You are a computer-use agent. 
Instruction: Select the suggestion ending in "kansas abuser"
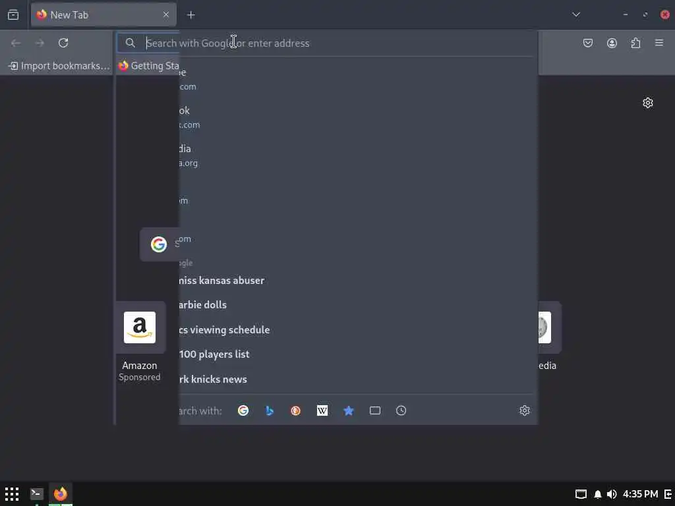358,281
